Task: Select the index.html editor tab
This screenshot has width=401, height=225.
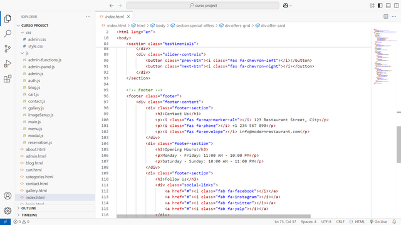Action: coord(114,17)
